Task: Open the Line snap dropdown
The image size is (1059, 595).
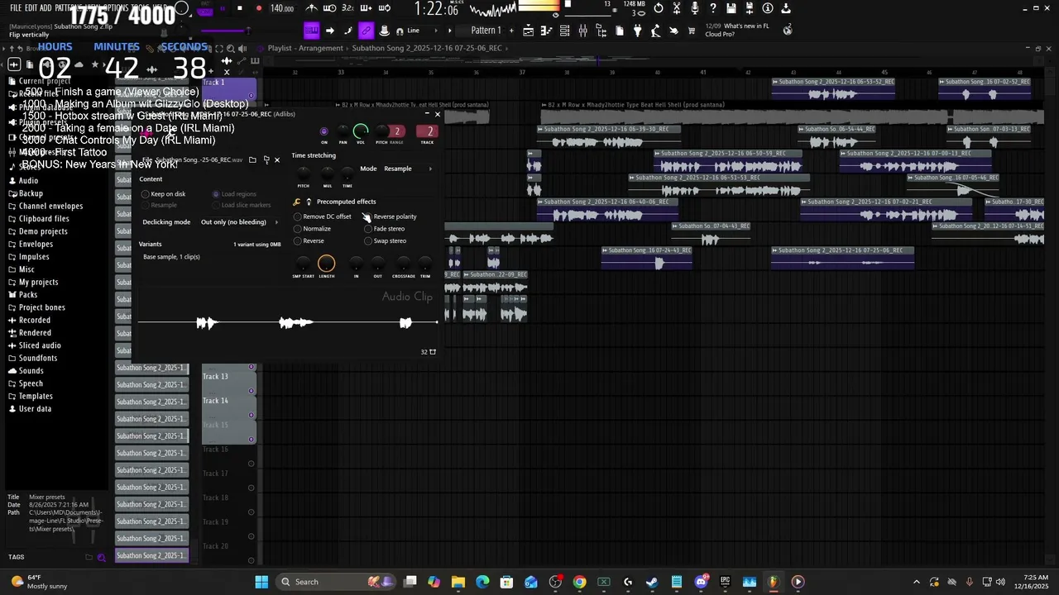Action: (424, 31)
